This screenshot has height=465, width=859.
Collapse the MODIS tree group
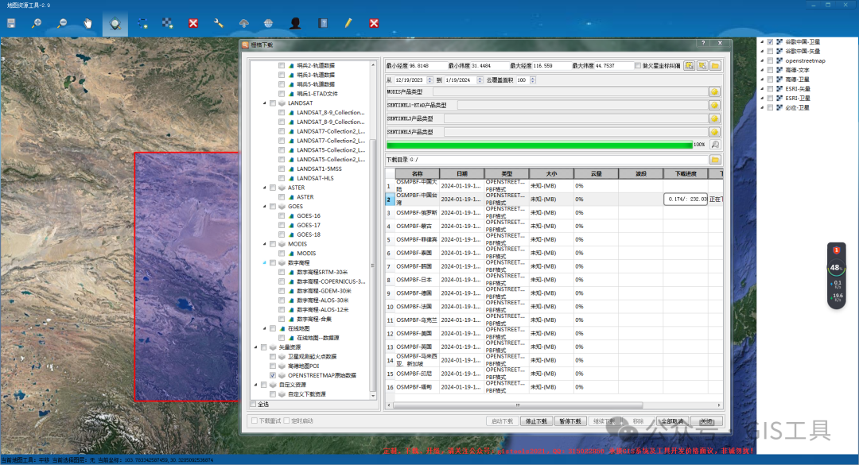pos(265,244)
